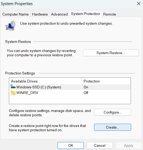
Task: Launch the System Restore wizard button
Action: (111, 53)
